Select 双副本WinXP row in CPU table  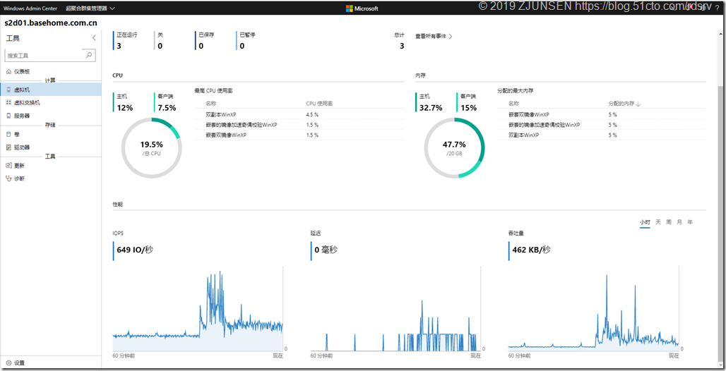coord(299,114)
